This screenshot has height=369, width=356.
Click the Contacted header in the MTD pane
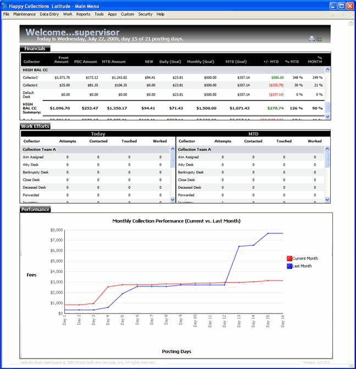coord(253,141)
